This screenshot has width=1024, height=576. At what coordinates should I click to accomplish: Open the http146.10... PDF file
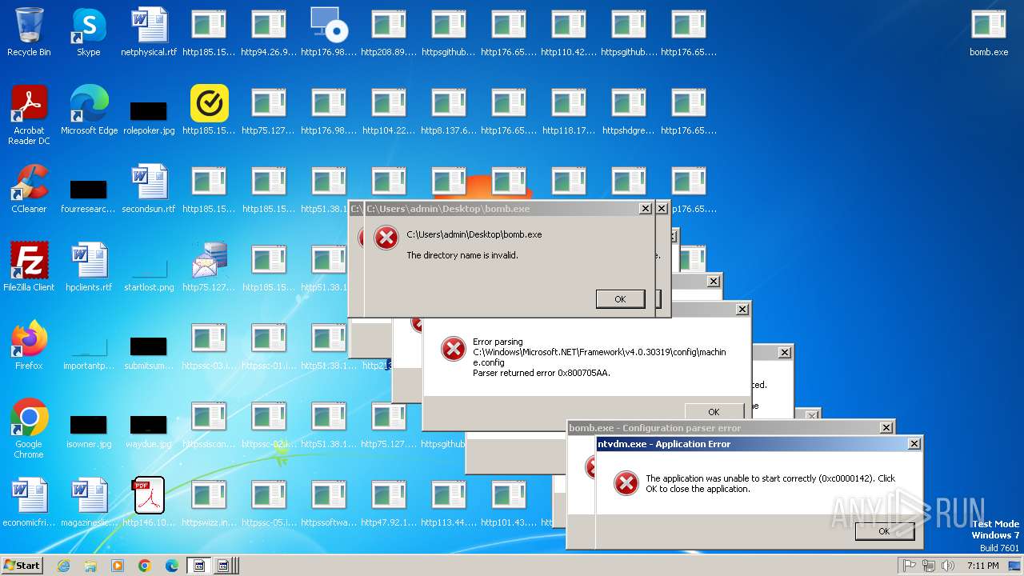(149, 502)
